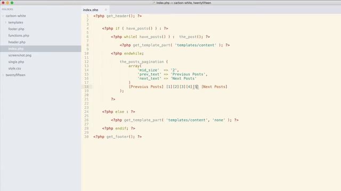Close the index.php tab
Image resolution: width=341 pixels, height=191 pixels.
click(106, 10)
